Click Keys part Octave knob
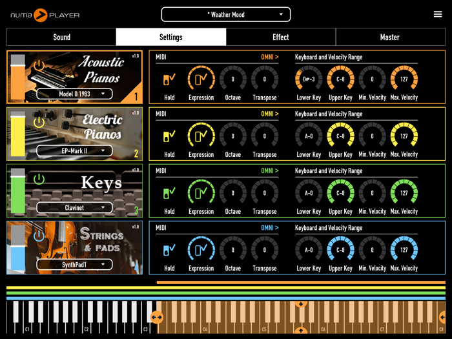The height and width of the screenshot is (339, 452). pos(233,192)
